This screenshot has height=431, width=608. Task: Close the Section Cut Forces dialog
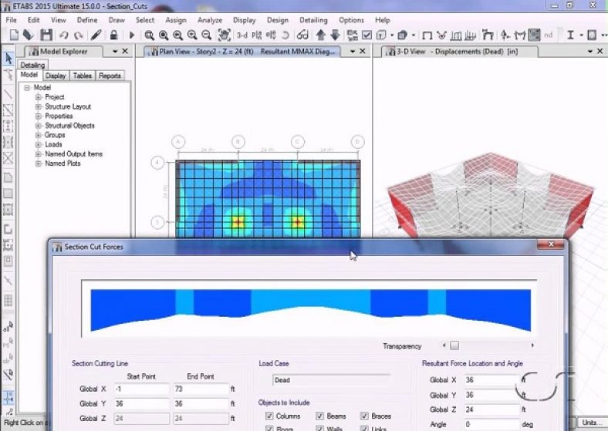click(x=551, y=244)
